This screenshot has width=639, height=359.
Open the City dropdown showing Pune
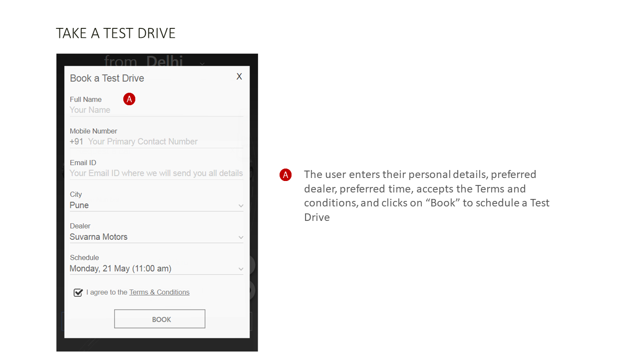(x=150, y=205)
